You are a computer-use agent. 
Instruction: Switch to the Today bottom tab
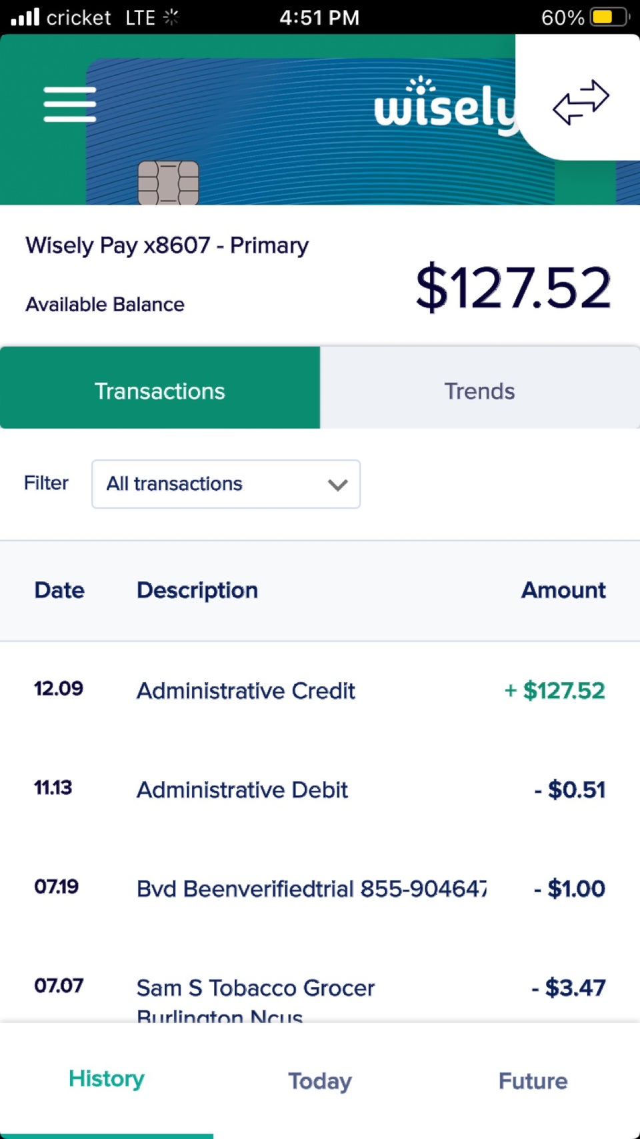[x=320, y=1081]
